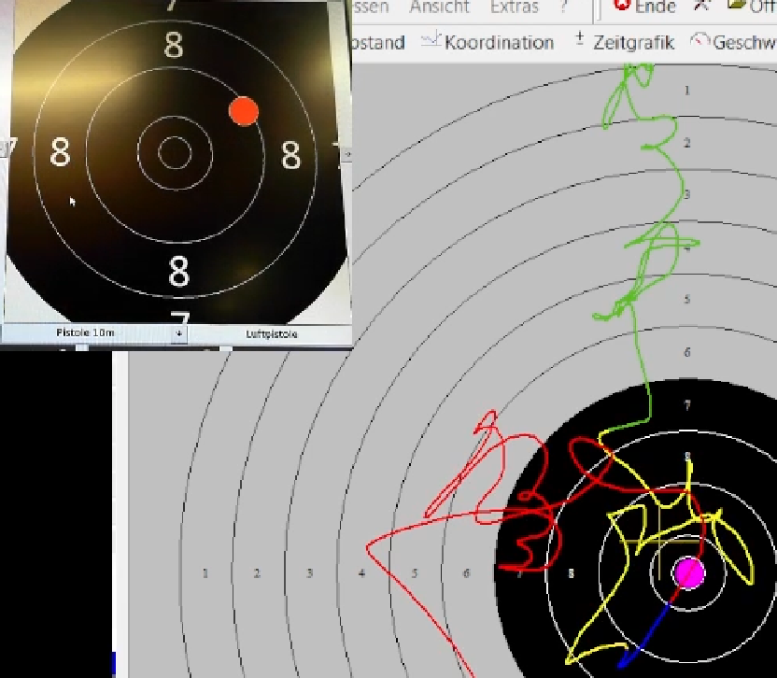Click the Luftpistole weapon field
Screen dimensions: 777x678
[x=271, y=333]
